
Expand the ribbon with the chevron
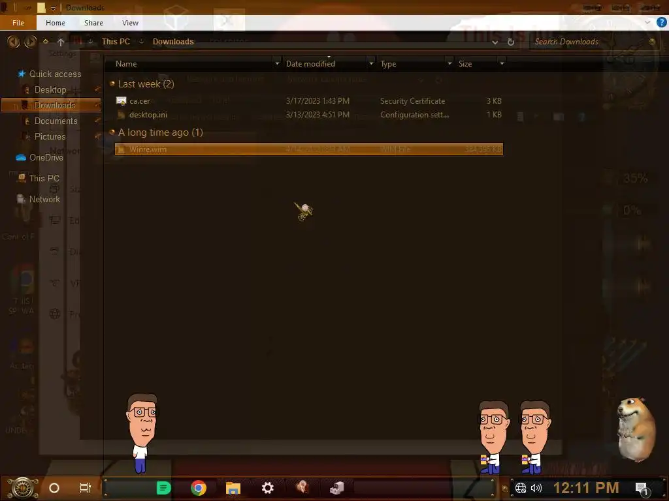coord(647,22)
